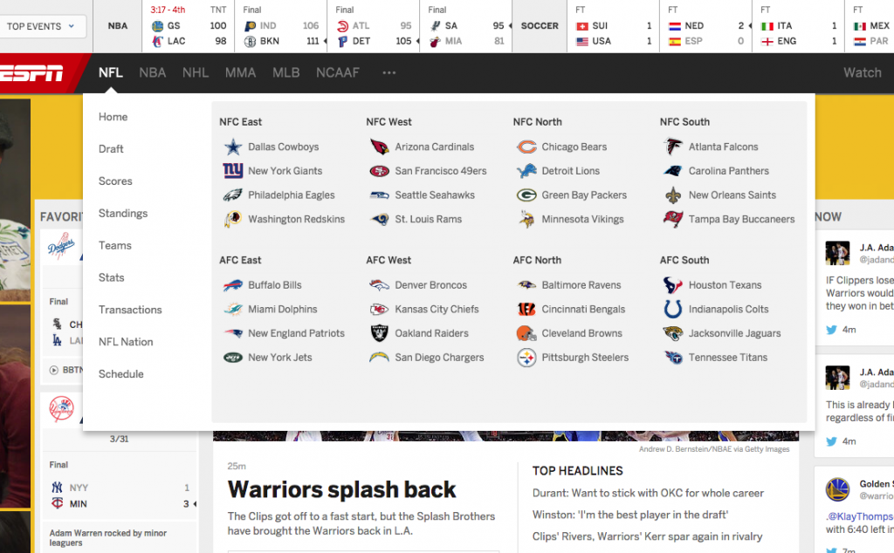Open the TOP EVENTS dropdown
The image size is (894, 553).
(x=44, y=27)
